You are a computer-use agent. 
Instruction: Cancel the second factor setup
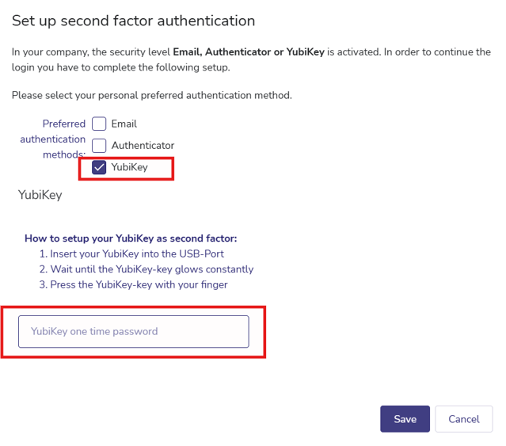[463, 419]
